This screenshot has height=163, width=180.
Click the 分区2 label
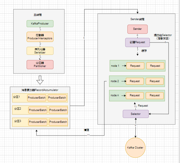coord(17,109)
